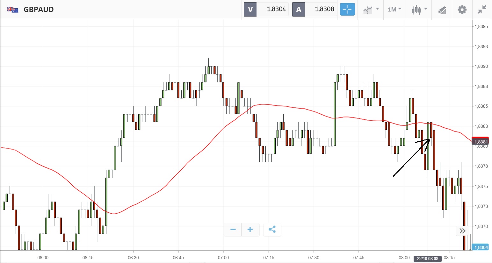This screenshot has width=492, height=263.
Task: Zoom out with the minus button
Action: 233,229
